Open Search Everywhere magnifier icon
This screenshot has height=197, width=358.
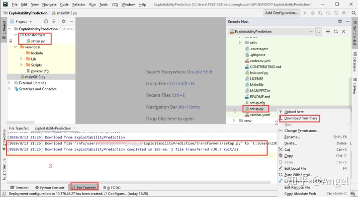(354, 13)
